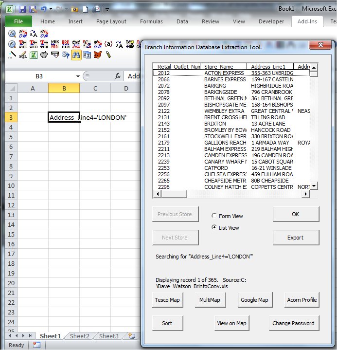Click the Save As icon with pencil
Screen dimensions: 337x350
click(33, 9)
